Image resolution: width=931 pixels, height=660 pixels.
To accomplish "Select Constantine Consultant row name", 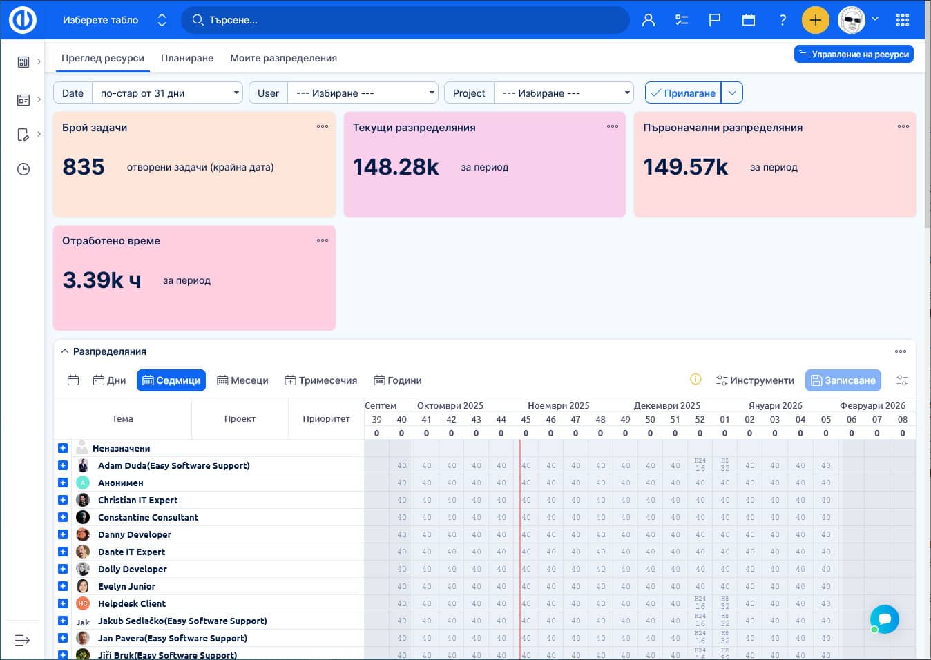I will (x=148, y=517).
